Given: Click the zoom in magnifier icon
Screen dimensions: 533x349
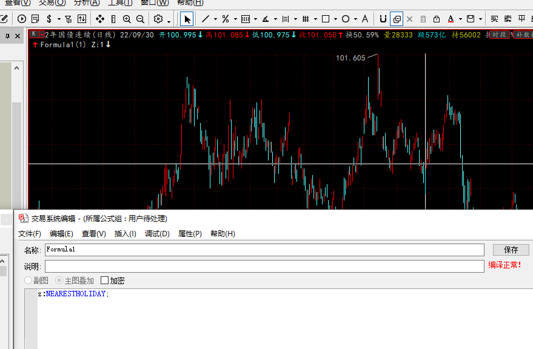Looking at the screenshot, I should point(127,19).
